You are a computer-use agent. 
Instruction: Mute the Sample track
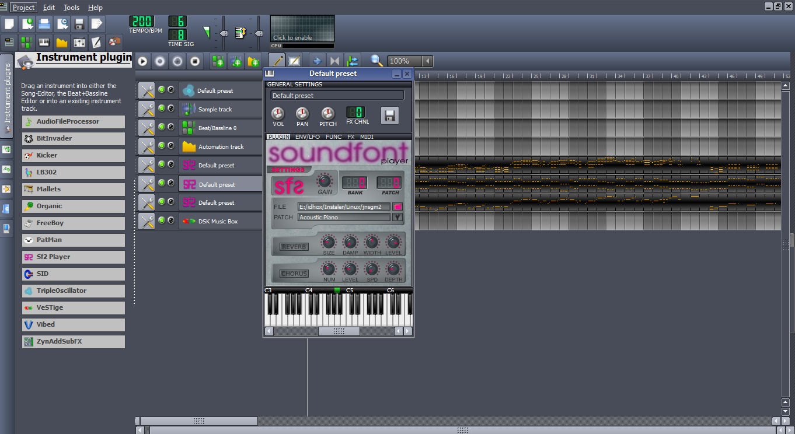tap(162, 108)
